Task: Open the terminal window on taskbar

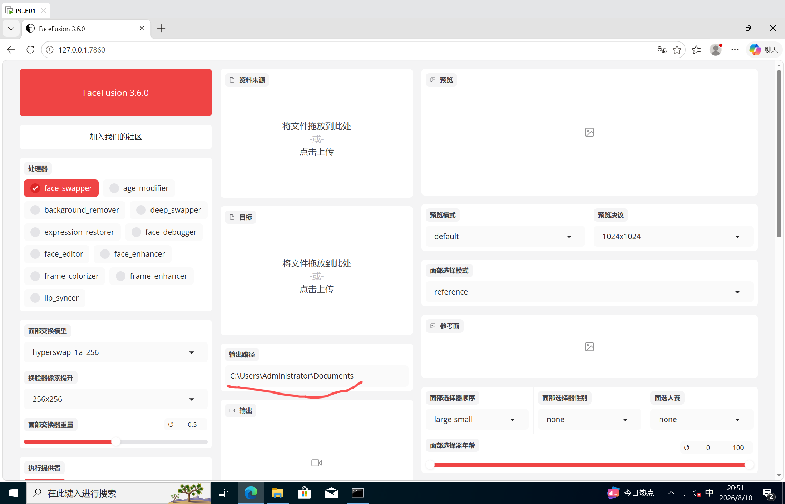Action: pos(358,493)
